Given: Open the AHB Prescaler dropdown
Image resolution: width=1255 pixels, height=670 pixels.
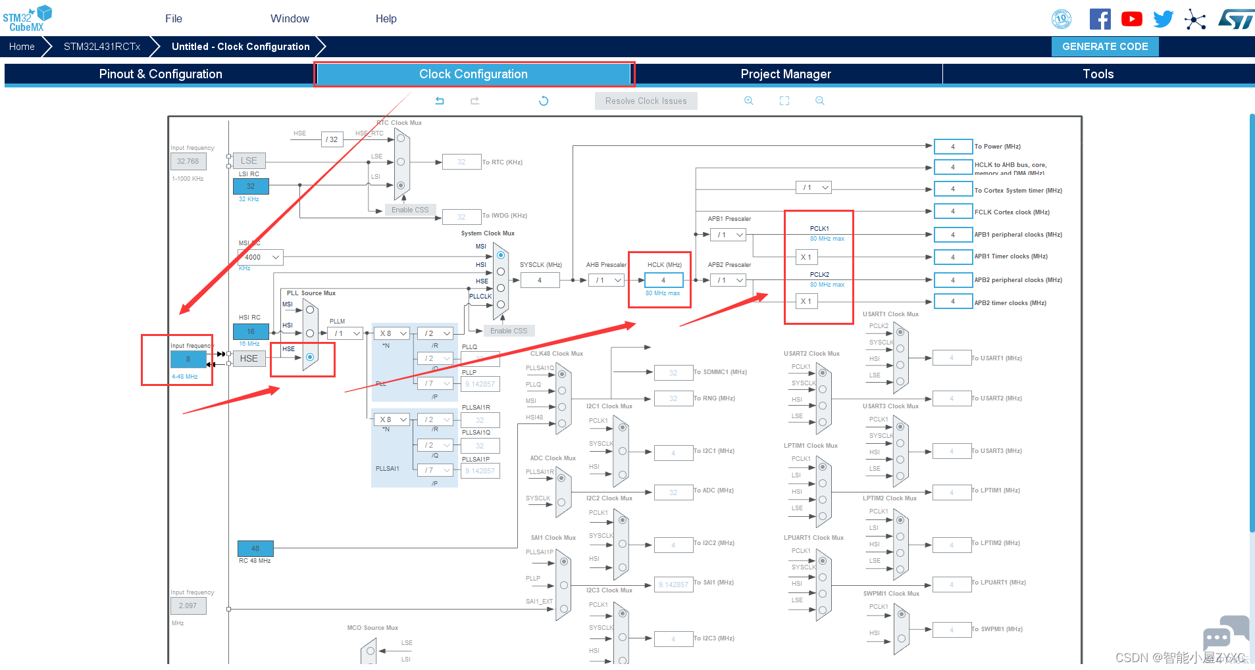Looking at the screenshot, I should tap(606, 280).
